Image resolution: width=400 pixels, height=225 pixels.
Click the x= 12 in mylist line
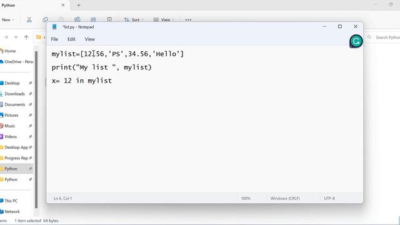[82, 81]
